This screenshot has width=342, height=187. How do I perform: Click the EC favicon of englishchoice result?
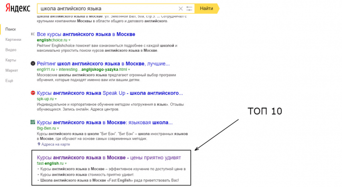tap(33, 34)
